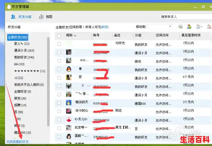
Task: Select the 建国600 (10) group
Action: click(22, 133)
